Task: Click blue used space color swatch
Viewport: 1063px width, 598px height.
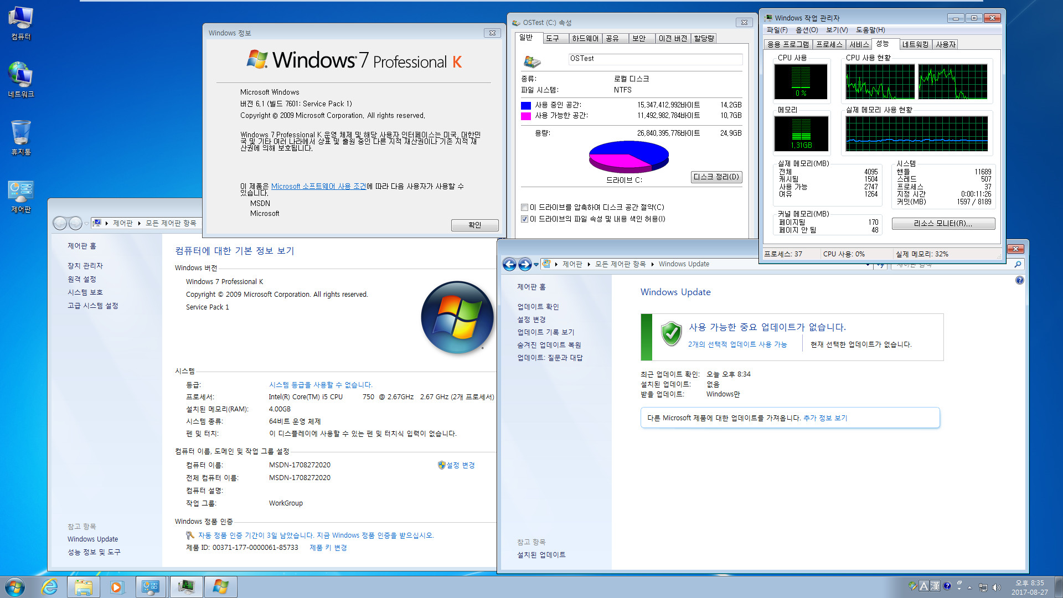Action: (525, 105)
